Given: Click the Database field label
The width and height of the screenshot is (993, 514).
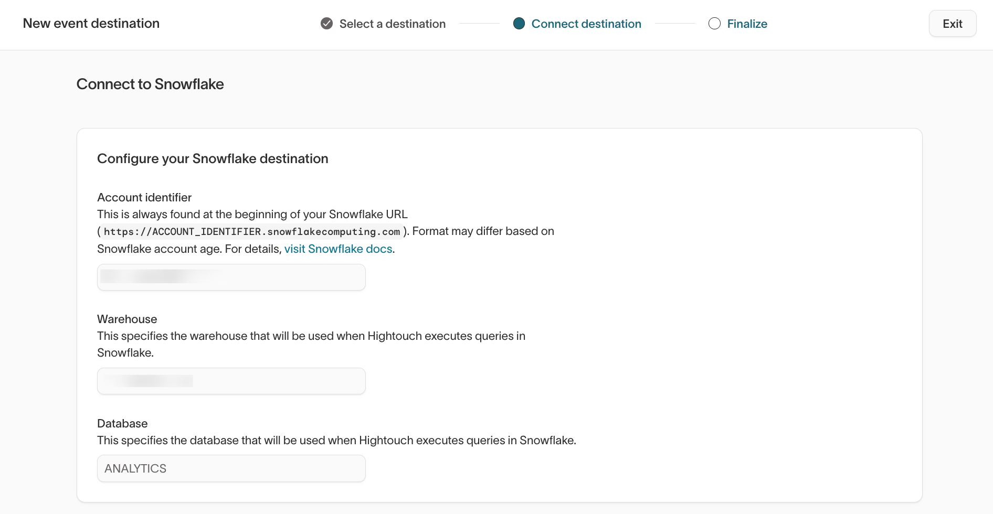Looking at the screenshot, I should click(x=122, y=423).
